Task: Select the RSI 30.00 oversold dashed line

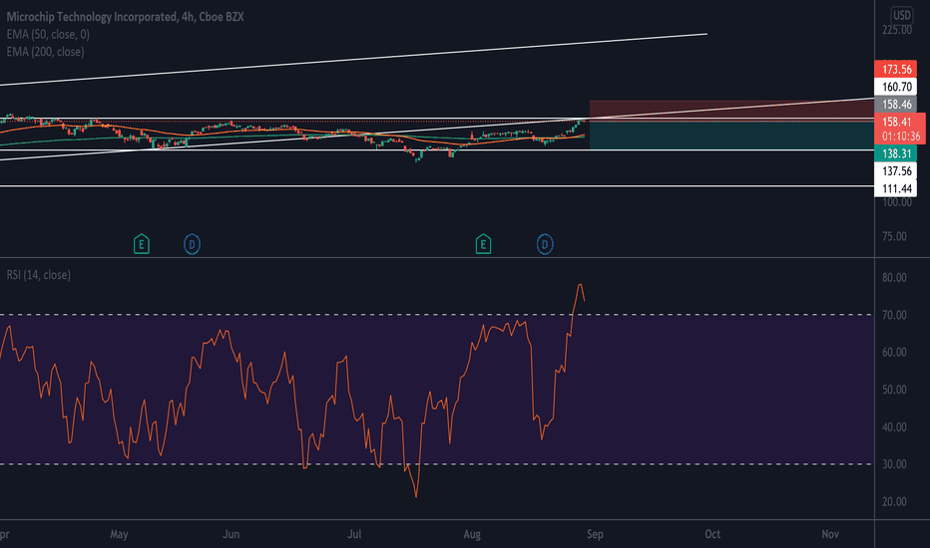Action: point(436,464)
